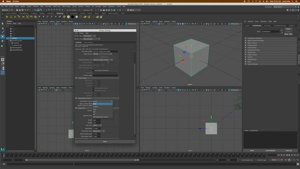
Task: Switch to the Maya Software tab
Action: pos(89,42)
